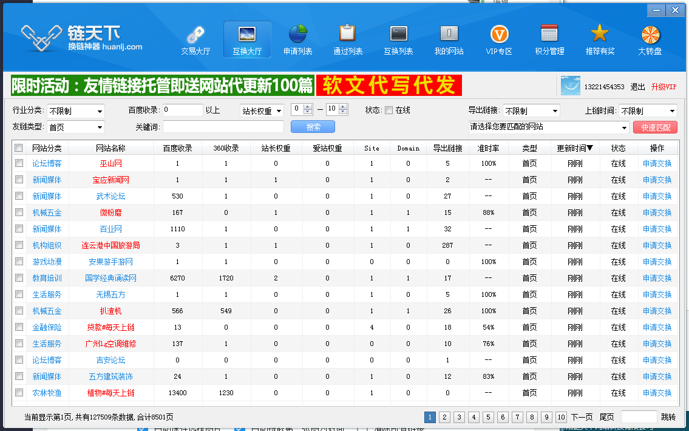Click the 关键词 input field
Viewport: 689px width, 431px height.
click(223, 127)
